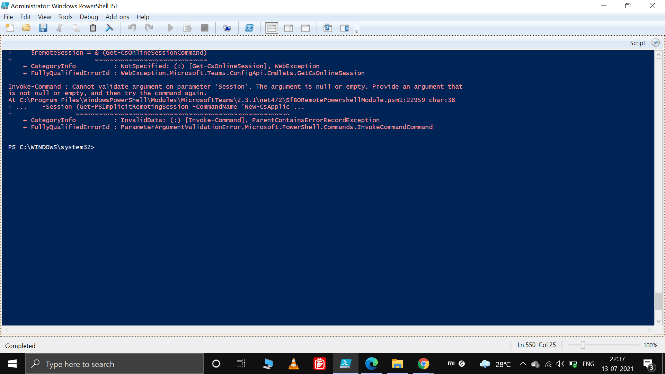
Task: Launch PowerShell.exe console
Action: click(249, 28)
